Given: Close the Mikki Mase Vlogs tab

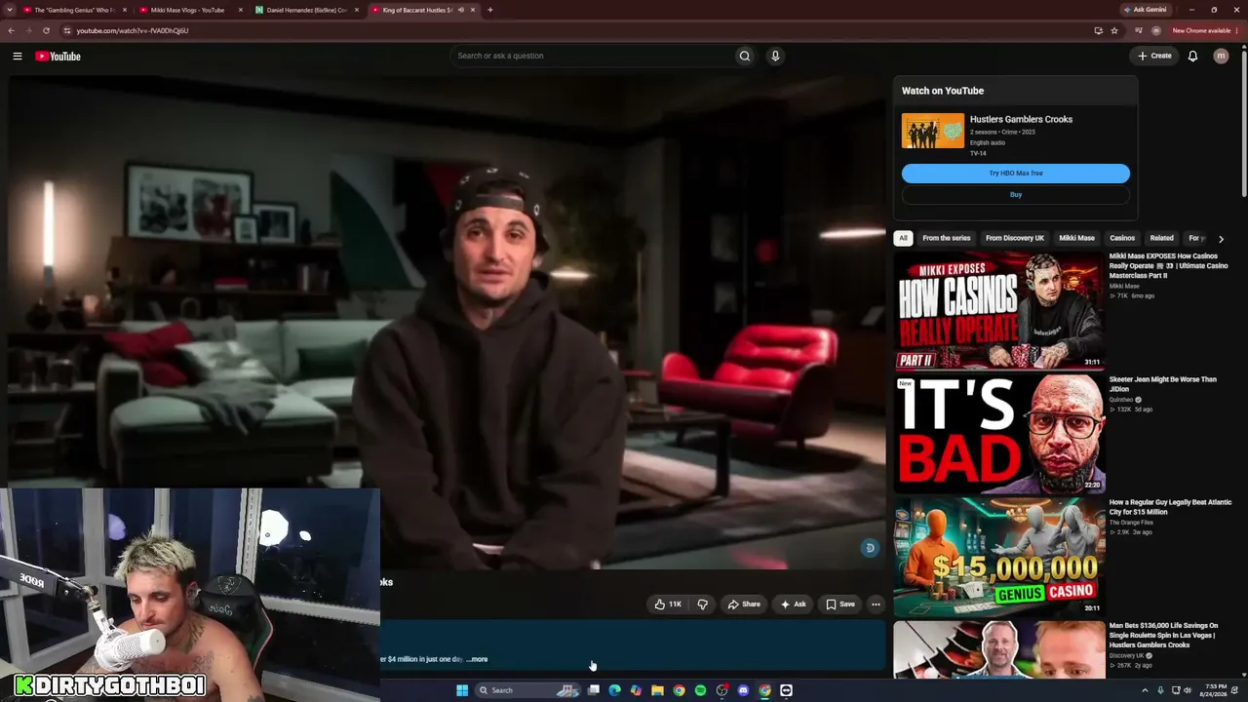Looking at the screenshot, I should click(x=241, y=10).
